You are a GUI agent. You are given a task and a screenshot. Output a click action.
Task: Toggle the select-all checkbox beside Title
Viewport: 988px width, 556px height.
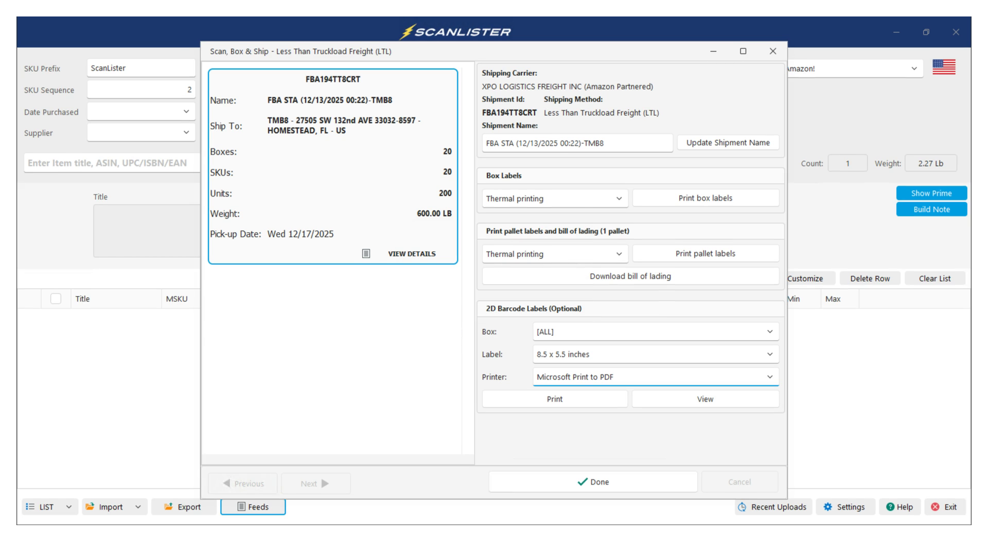click(56, 299)
